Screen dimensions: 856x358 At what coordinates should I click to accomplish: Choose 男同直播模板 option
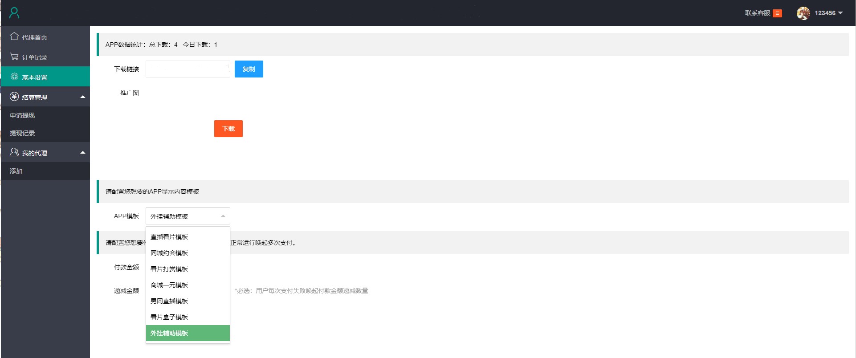tap(188, 301)
